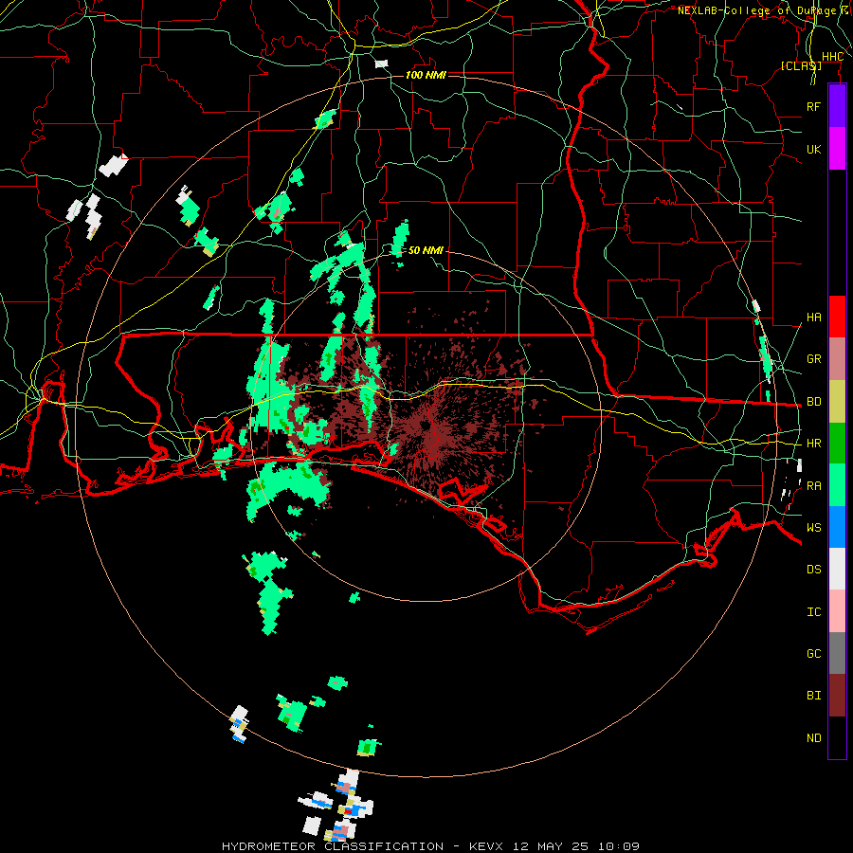Click the "50 NMI" range ring label
853x853 pixels.
tap(426, 250)
